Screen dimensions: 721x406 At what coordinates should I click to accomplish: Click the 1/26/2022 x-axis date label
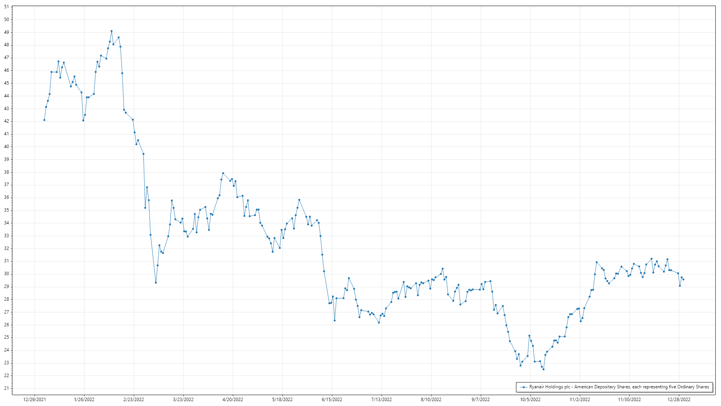pos(84,399)
